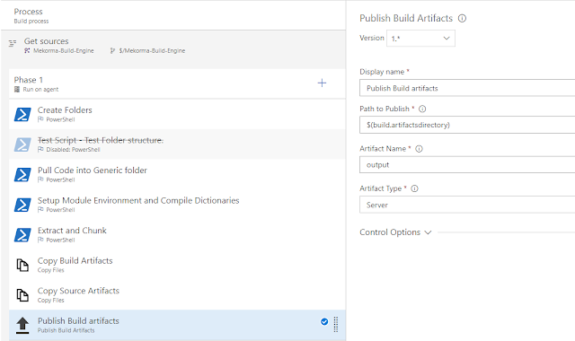Viewport: 575px width, 341px height.
Task: Show info tooltip for Artifact Type
Action: (414, 188)
